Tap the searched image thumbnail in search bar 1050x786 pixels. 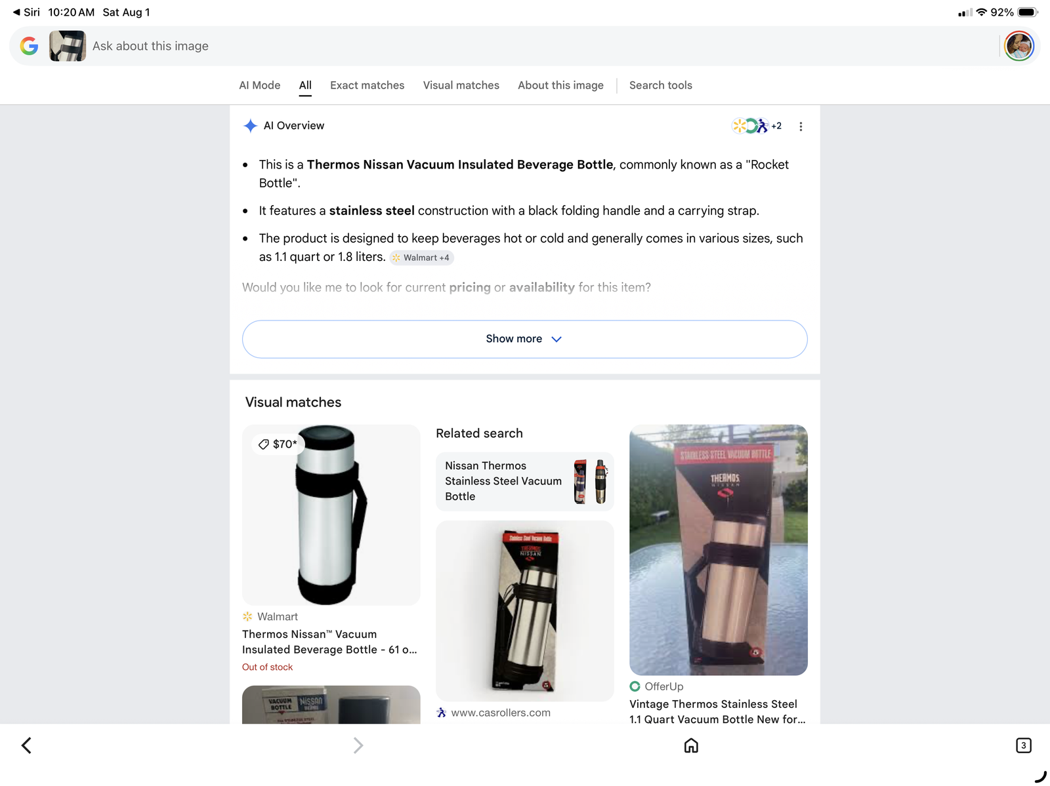coord(68,46)
